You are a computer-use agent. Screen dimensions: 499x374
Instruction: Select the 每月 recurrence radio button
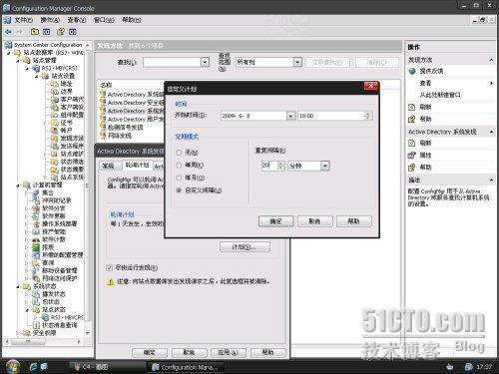179,178
